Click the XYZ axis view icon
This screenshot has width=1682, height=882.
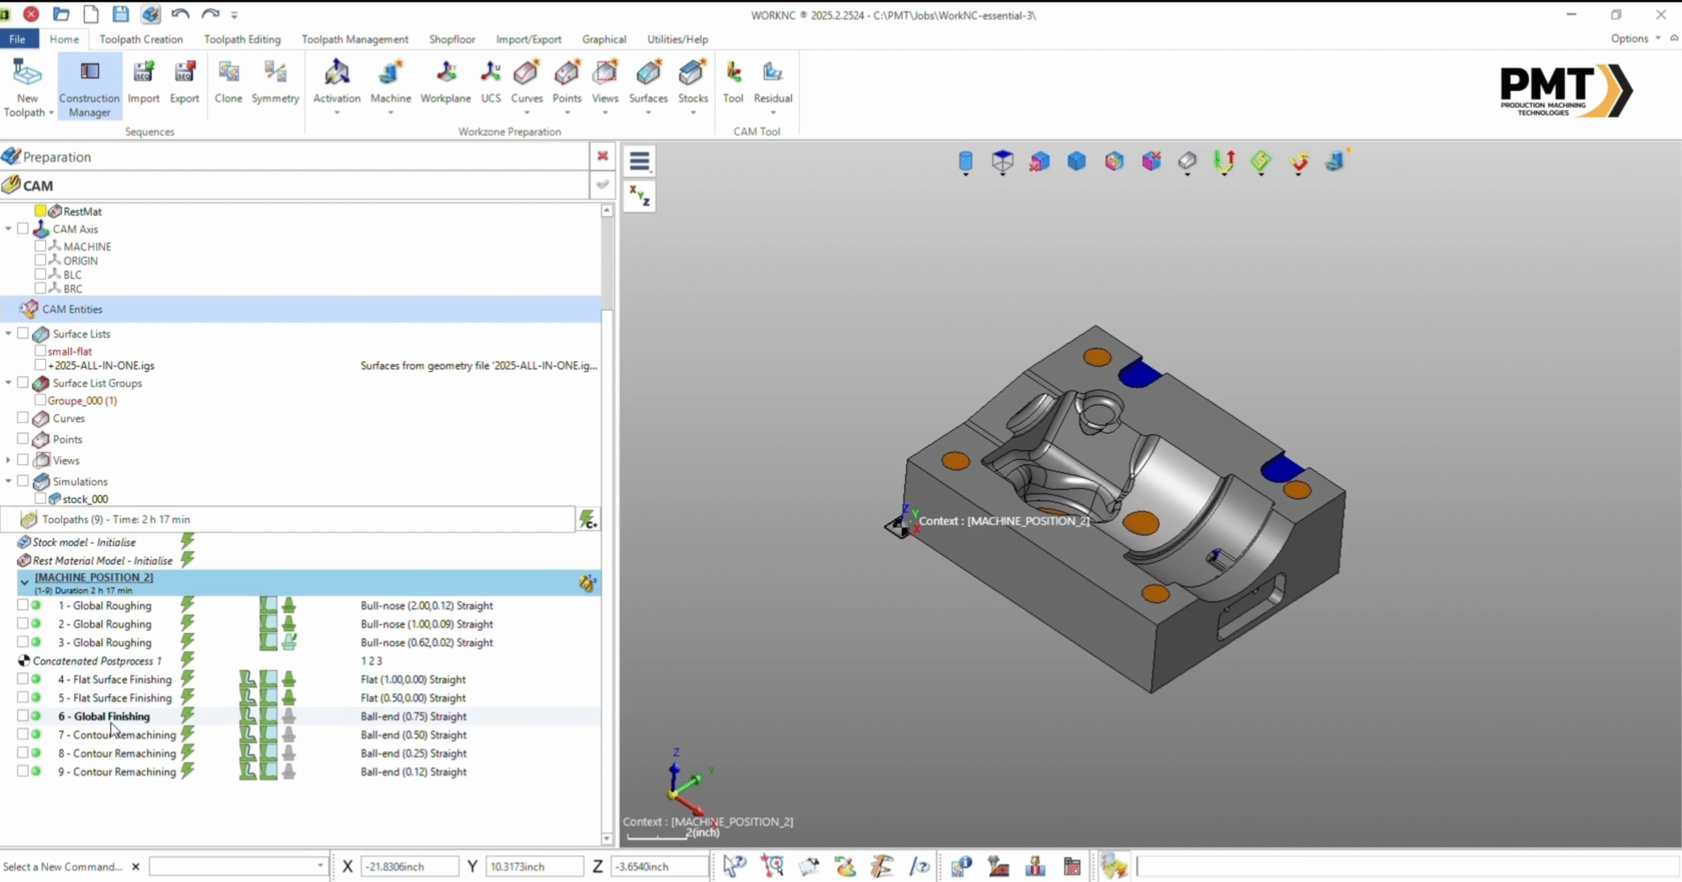pyautogui.click(x=639, y=196)
